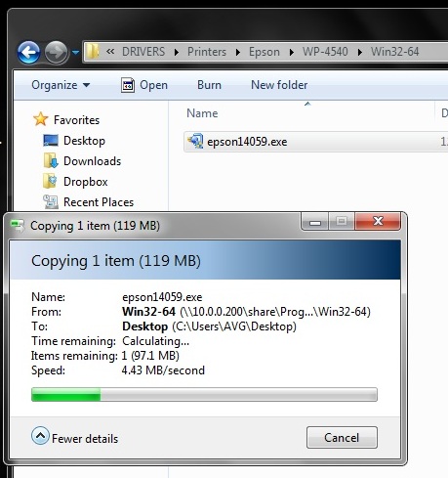This screenshot has width=448, height=478.
Task: Click the Dropbox folder icon
Action: (50, 181)
